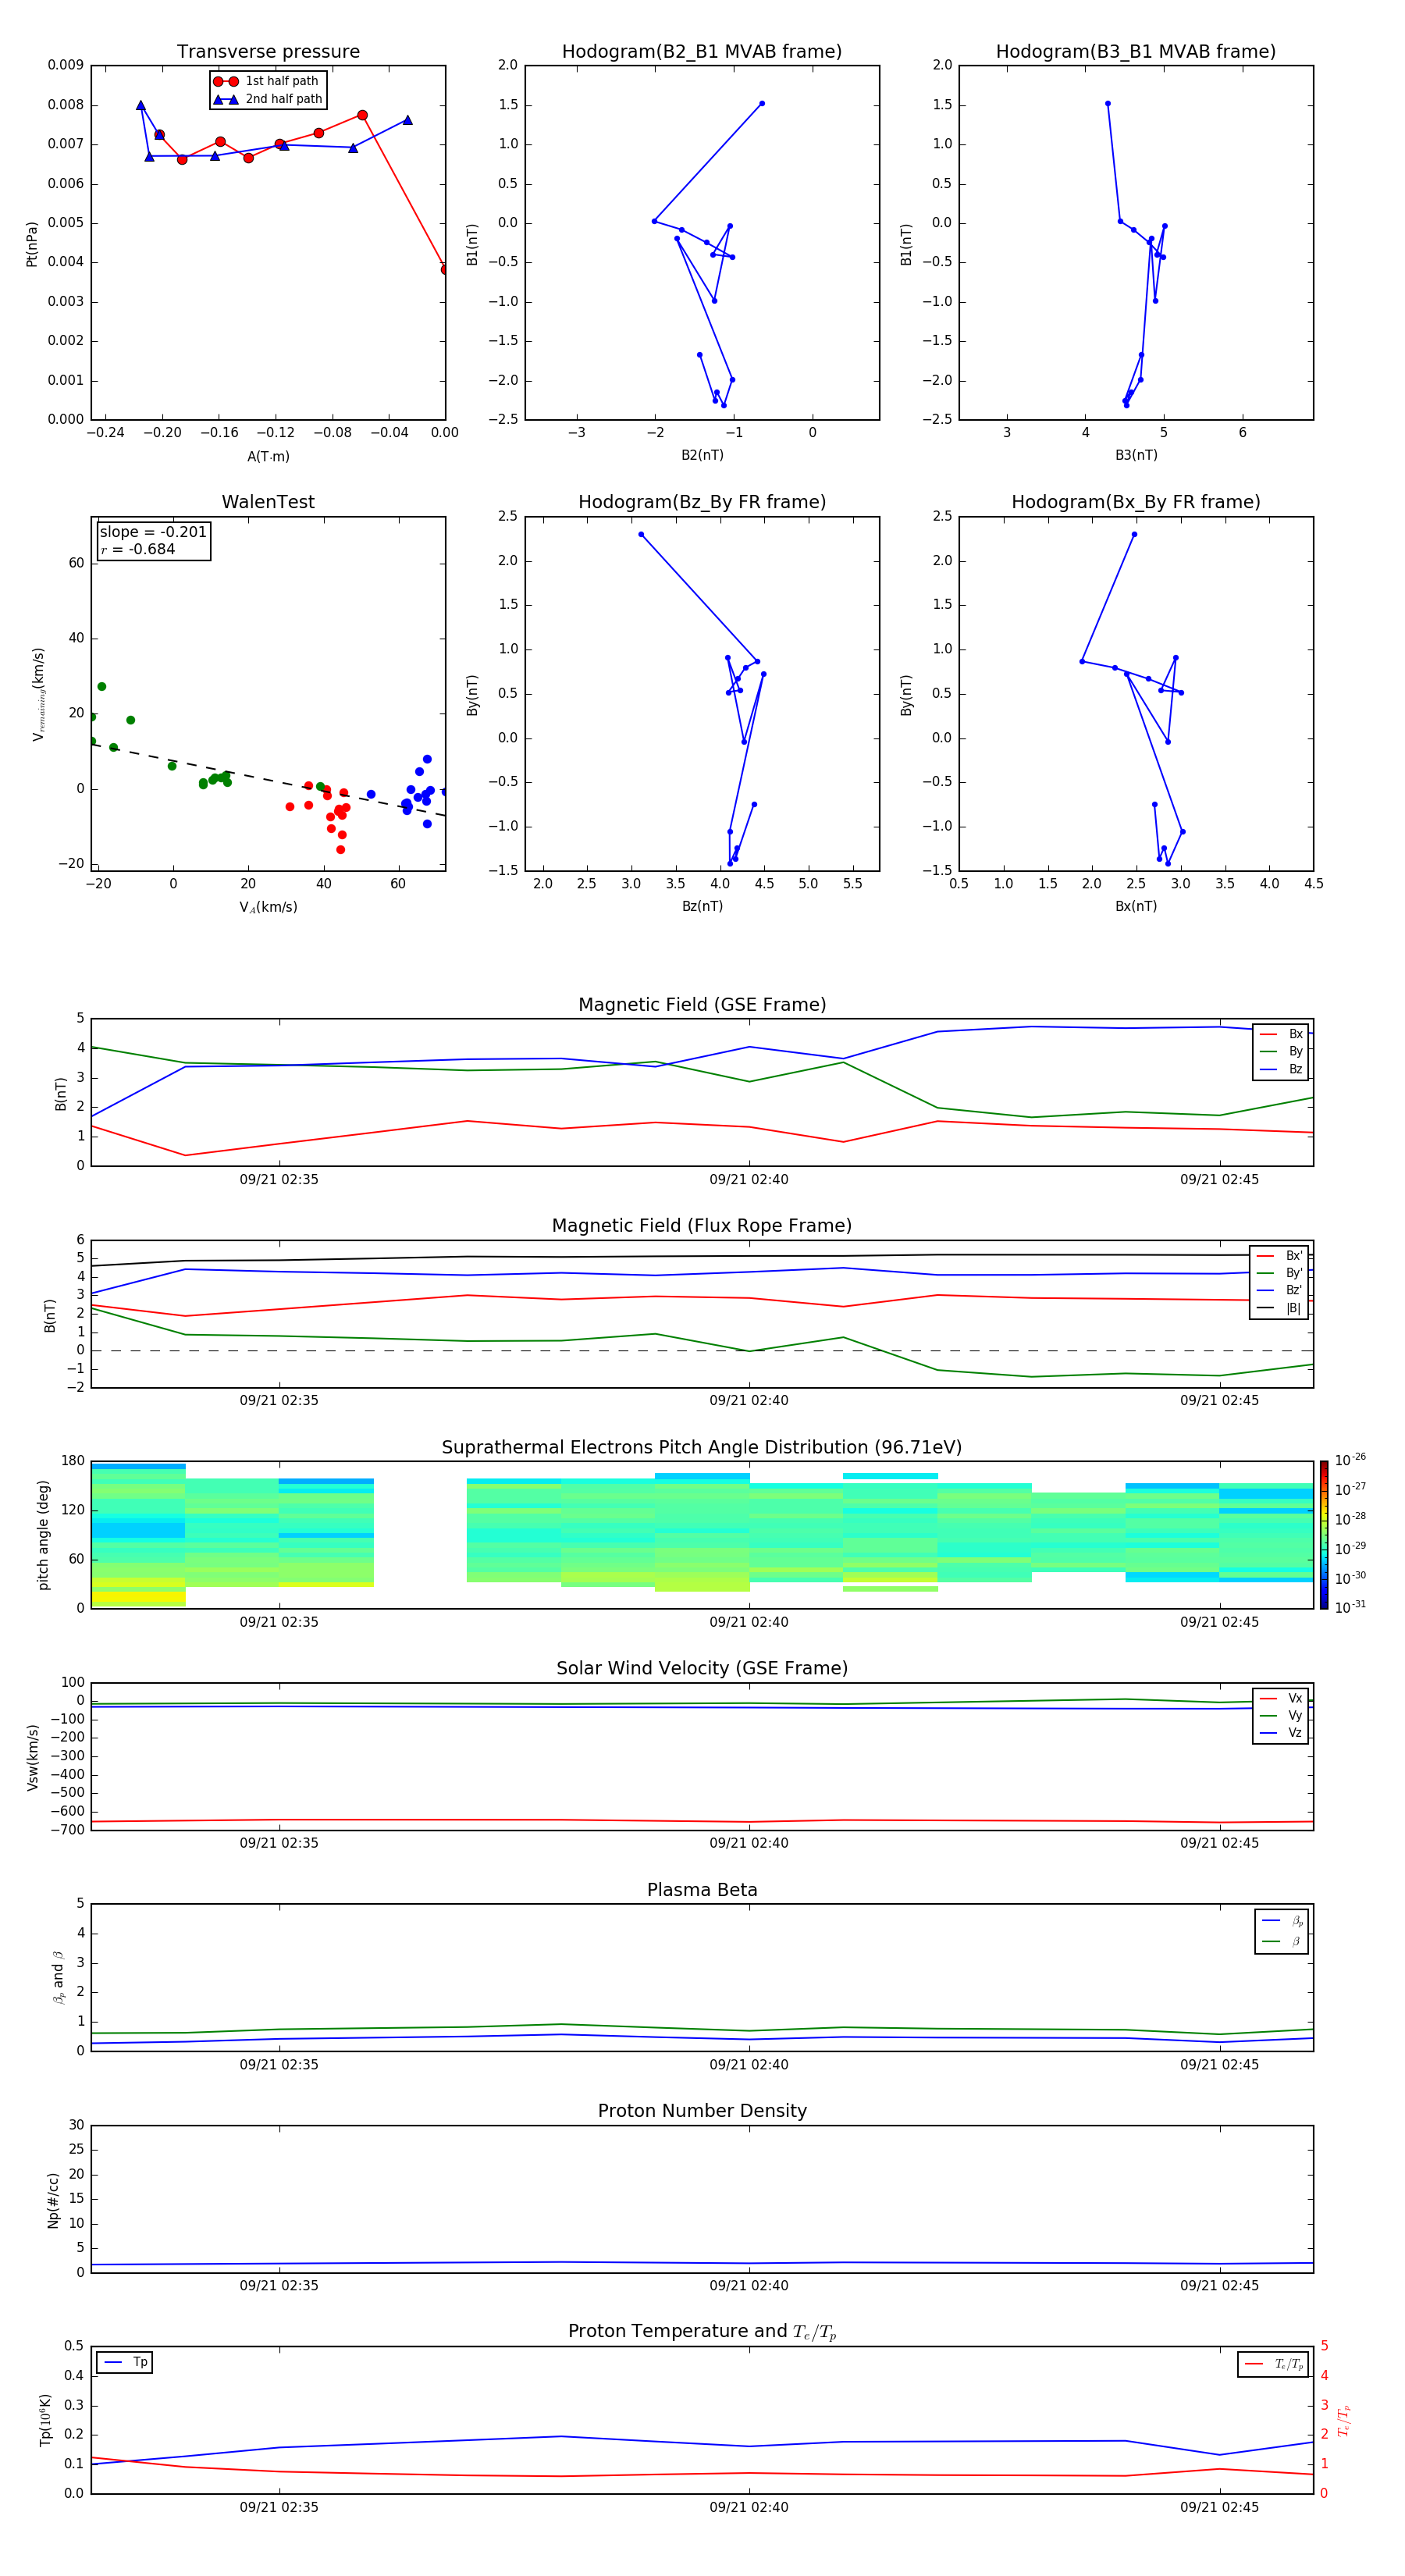Click the 'slope = -0.201' annotation

pos(153,532)
